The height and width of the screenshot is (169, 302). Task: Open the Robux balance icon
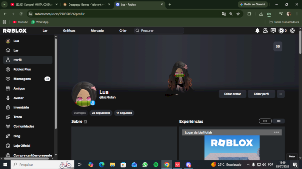click(281, 30)
